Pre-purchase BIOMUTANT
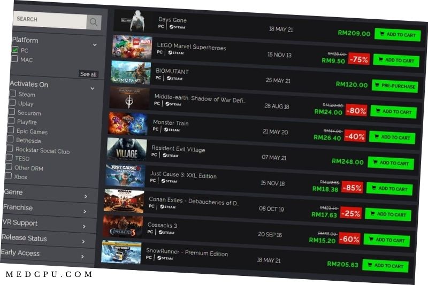 click(395, 86)
